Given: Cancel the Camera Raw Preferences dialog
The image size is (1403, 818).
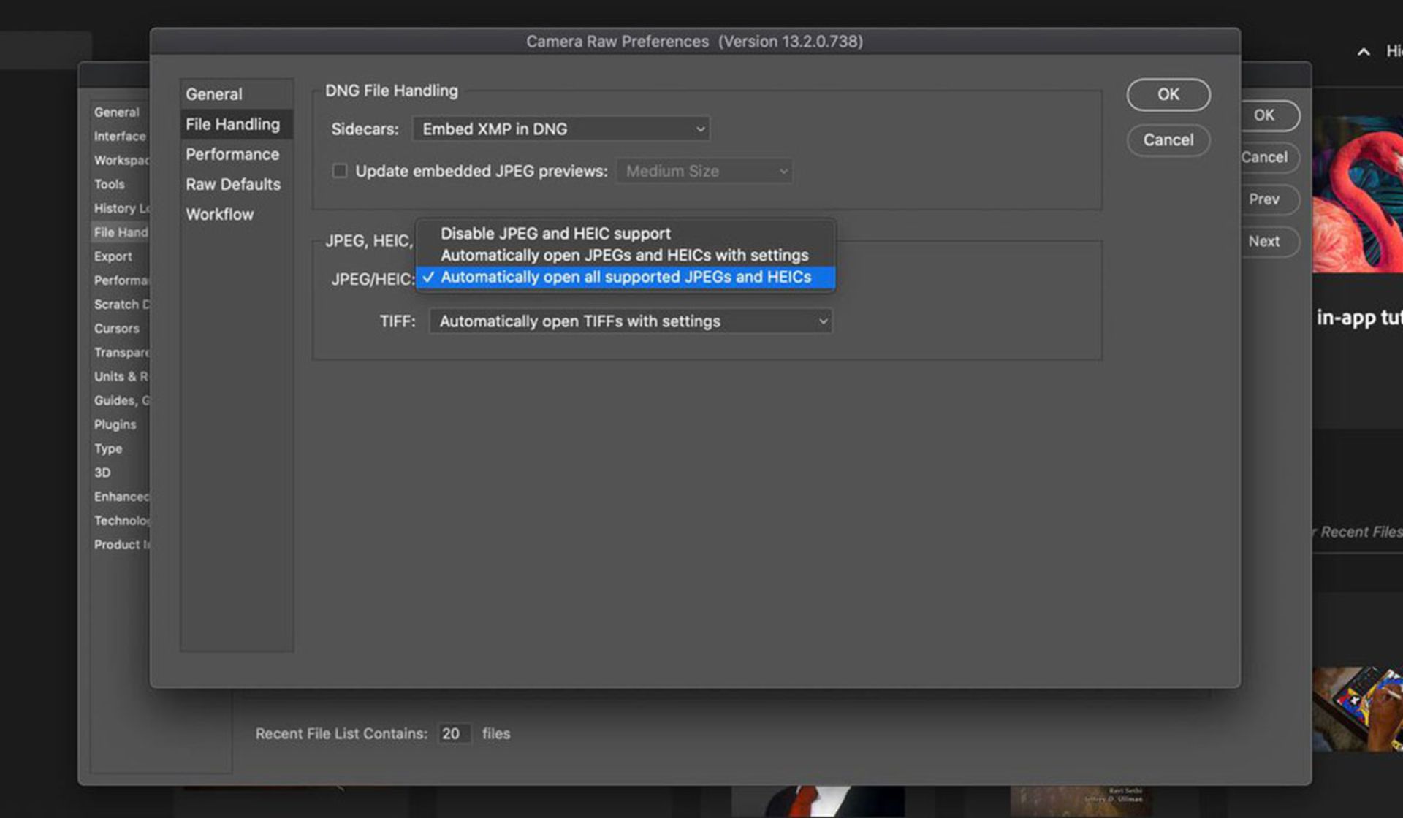Looking at the screenshot, I should [1168, 140].
